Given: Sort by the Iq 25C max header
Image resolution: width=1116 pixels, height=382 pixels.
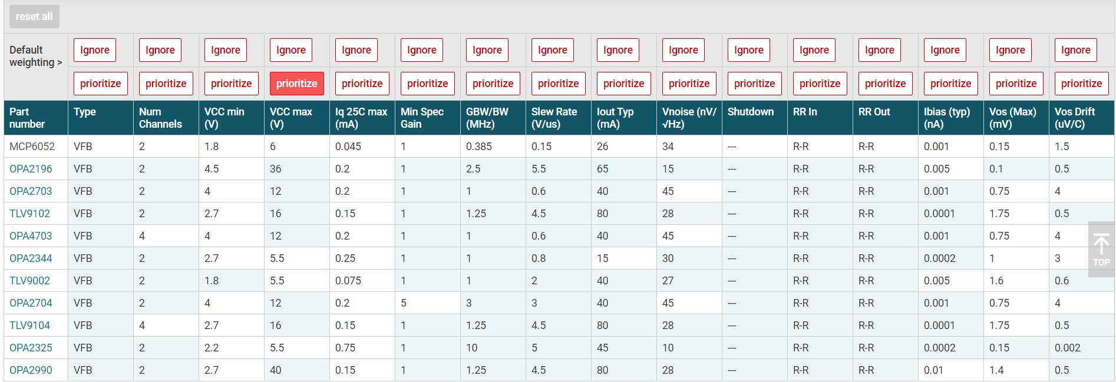Looking at the screenshot, I should pyautogui.click(x=361, y=118).
